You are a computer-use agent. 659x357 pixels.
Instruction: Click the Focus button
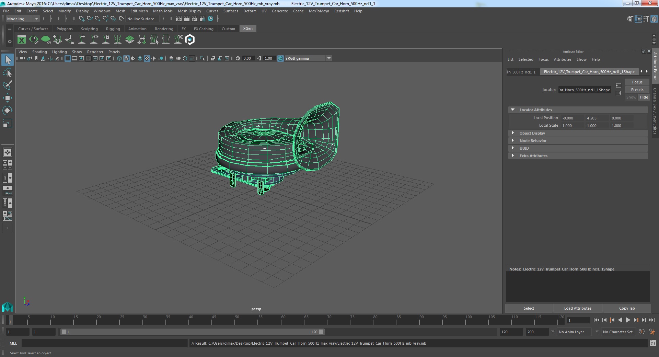[637, 82]
